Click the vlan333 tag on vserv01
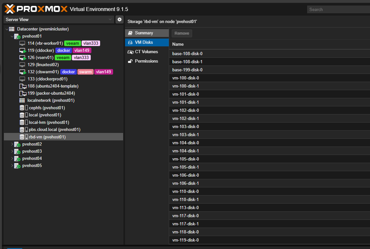The image size is (370, 249). click(x=81, y=58)
